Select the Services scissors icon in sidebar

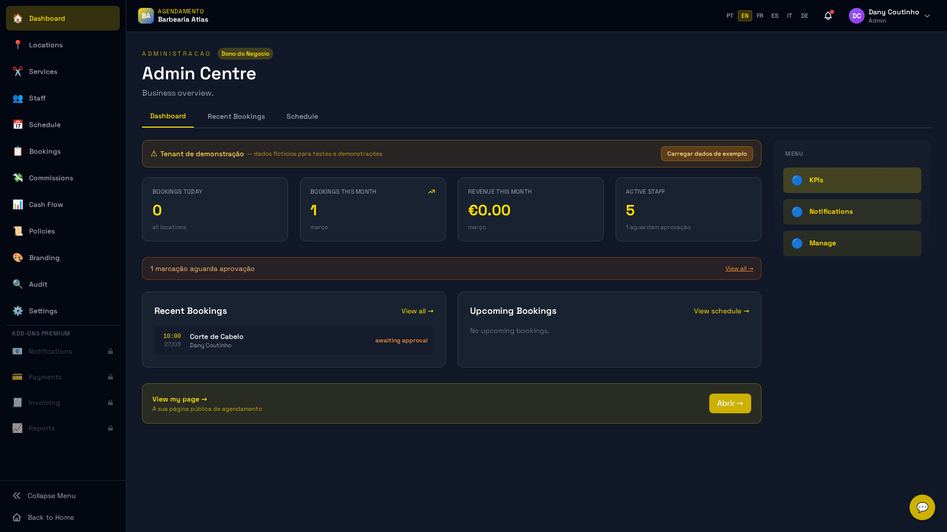tap(18, 71)
